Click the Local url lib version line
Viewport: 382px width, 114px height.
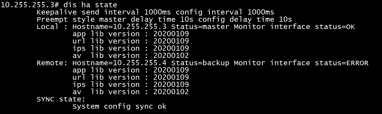tap(130, 41)
